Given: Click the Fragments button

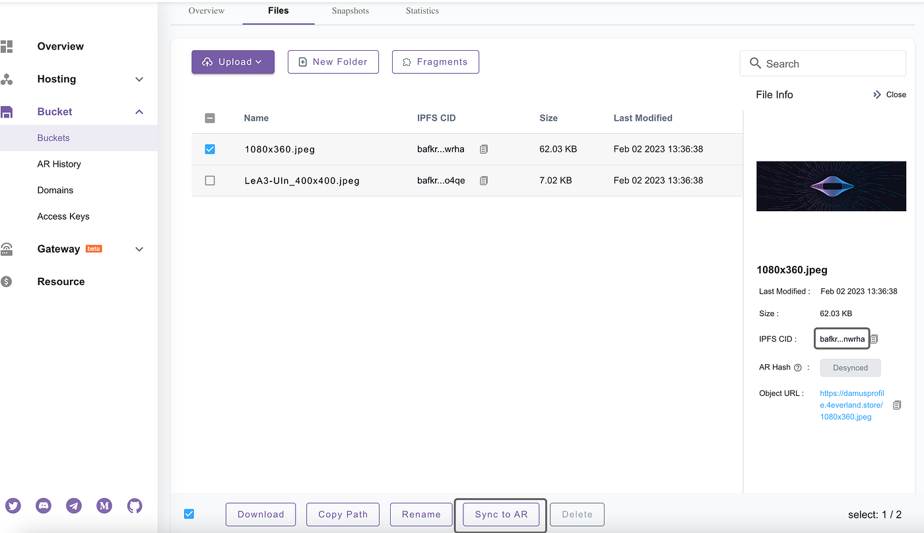Looking at the screenshot, I should pyautogui.click(x=436, y=62).
